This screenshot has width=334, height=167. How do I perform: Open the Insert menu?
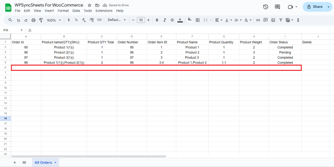(50, 11)
